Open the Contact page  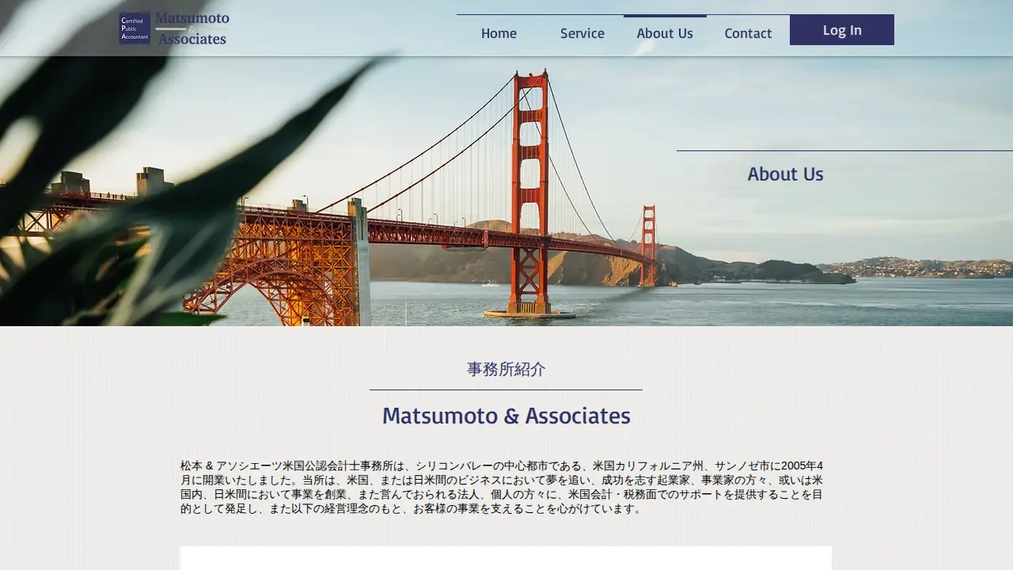click(x=748, y=33)
